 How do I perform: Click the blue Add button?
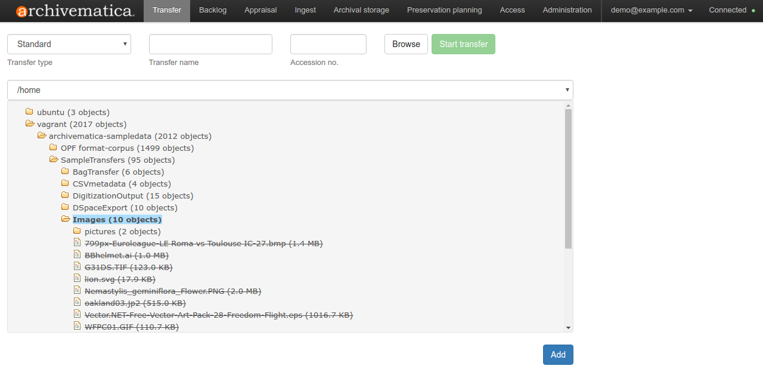(x=557, y=355)
